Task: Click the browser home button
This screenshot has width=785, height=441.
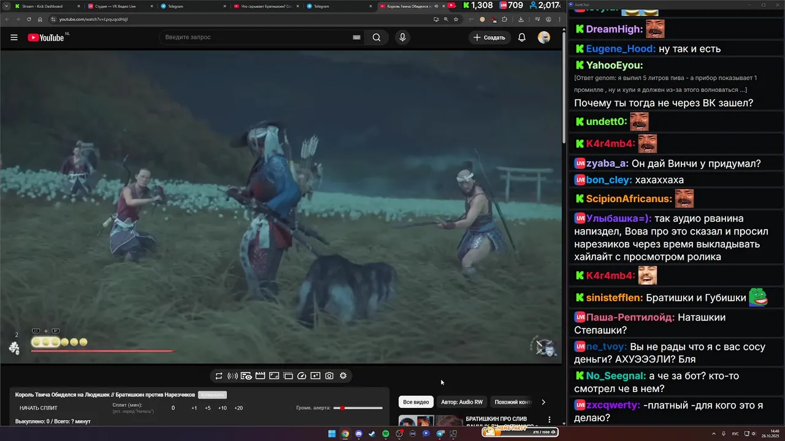Action: pyautogui.click(x=40, y=19)
